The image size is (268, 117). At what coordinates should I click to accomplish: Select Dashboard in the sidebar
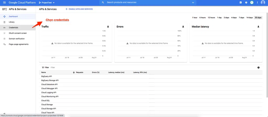(x=18, y=16)
